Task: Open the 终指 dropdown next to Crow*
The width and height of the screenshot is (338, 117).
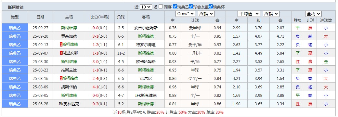Action: tap(206, 14)
